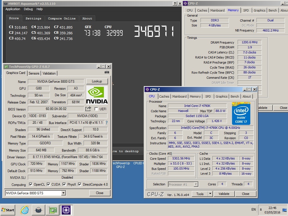Click the Close button in GPU-Z
Screen dimensions: 288x216
pyautogui.click(x=100, y=193)
